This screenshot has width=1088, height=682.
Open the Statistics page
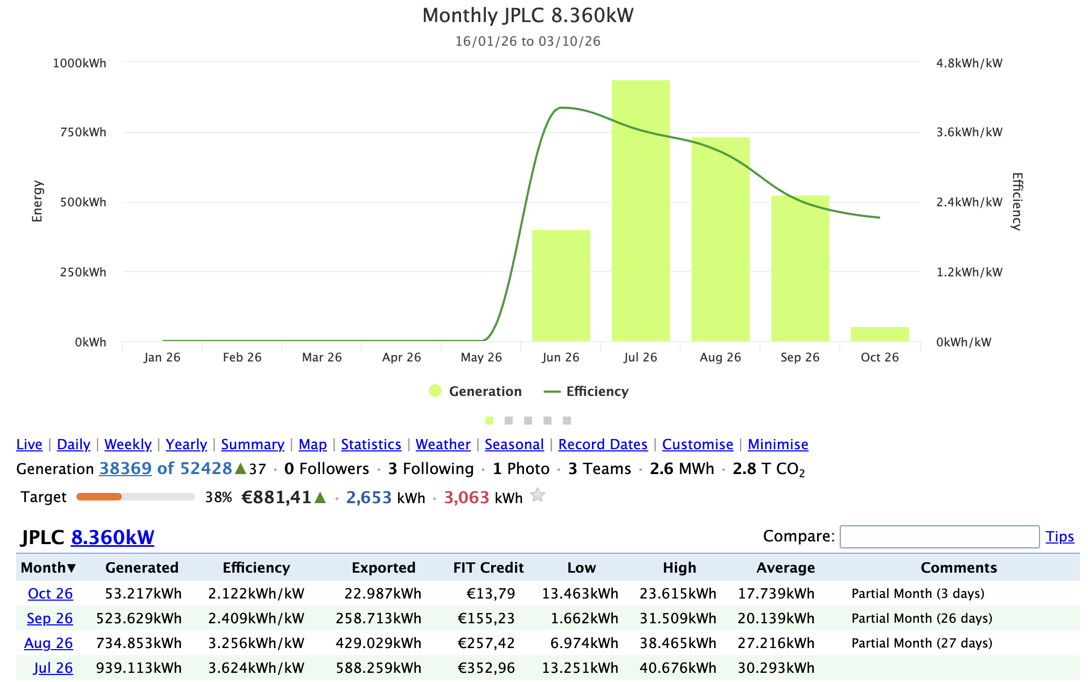pos(371,444)
